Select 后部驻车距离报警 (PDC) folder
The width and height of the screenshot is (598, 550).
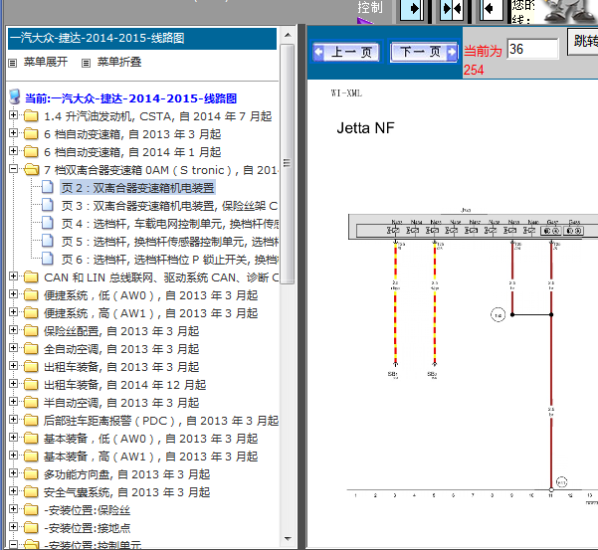pyautogui.click(x=160, y=421)
